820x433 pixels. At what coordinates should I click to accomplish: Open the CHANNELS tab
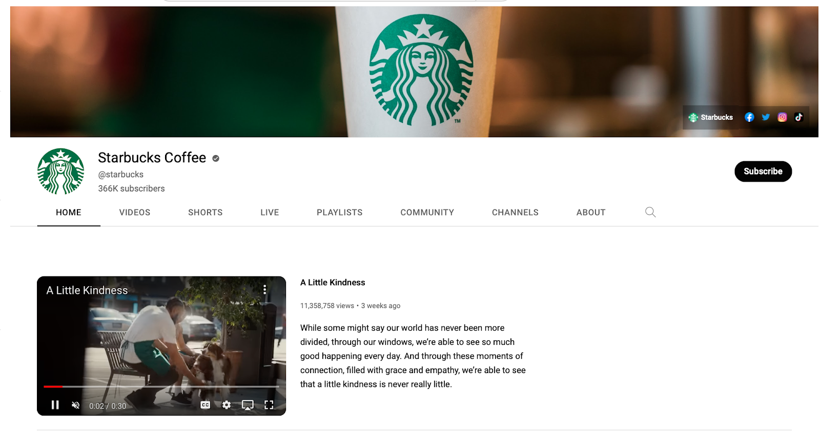click(515, 212)
